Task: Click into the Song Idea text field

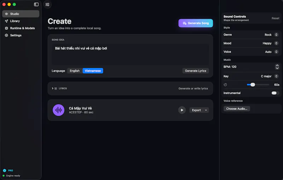Action: (130, 54)
